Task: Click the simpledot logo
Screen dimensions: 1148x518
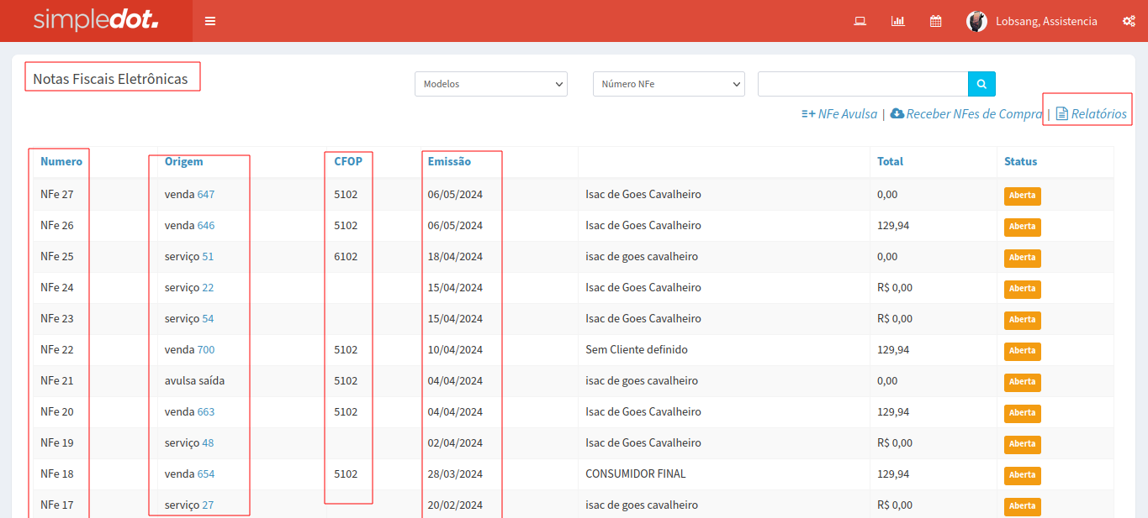Action: point(96,21)
